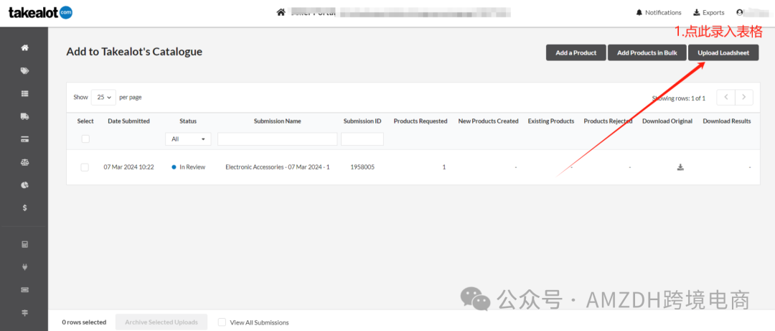Open the plug integrations sidebar icon
This screenshot has width=775, height=331.
(x=24, y=267)
